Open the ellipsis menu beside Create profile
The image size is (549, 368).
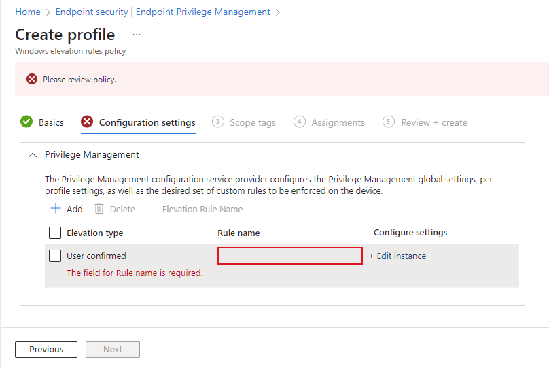pyautogui.click(x=137, y=35)
